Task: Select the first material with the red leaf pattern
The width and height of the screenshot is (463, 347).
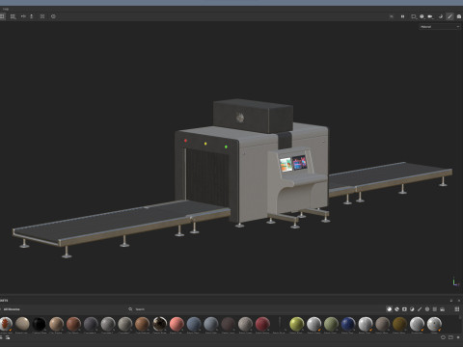Action: 6,324
